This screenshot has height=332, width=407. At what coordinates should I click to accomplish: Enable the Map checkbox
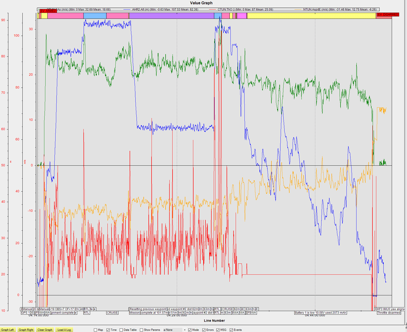96,330
